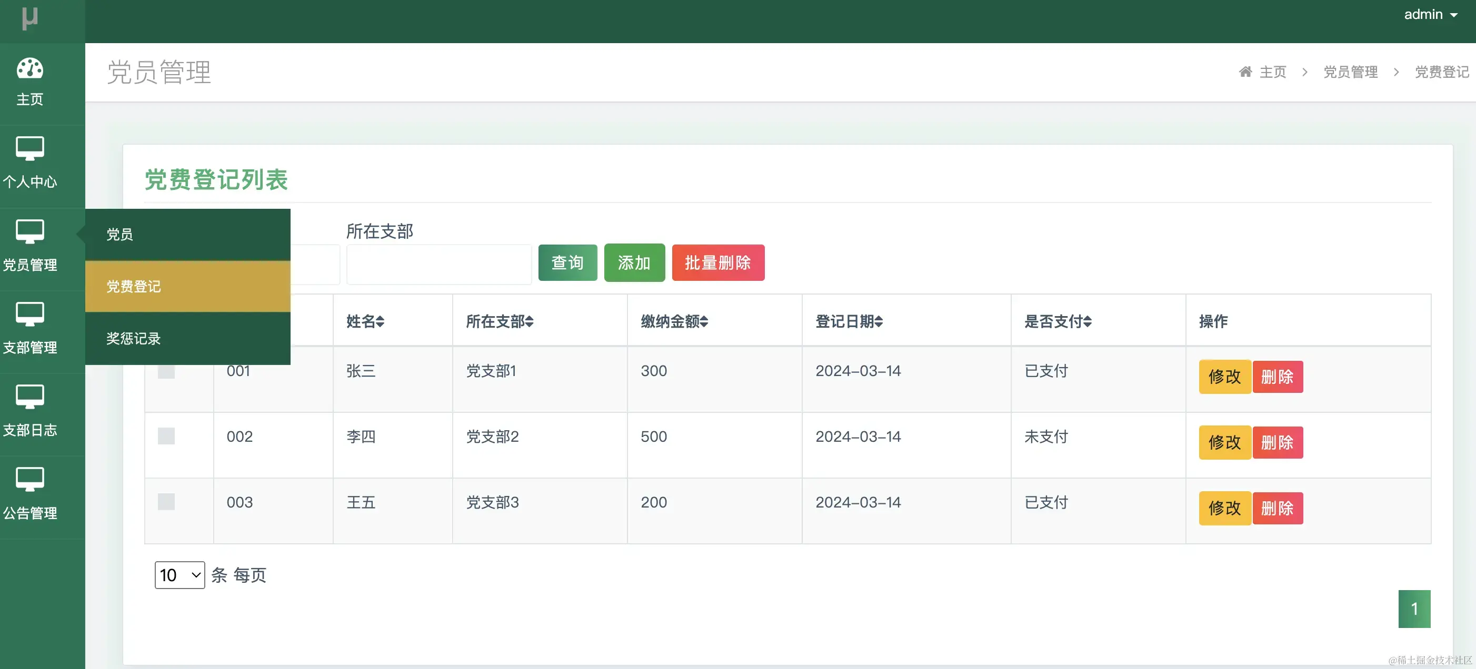The width and height of the screenshot is (1476, 669).
Task: Check the row 002 李四 checkbox
Action: [166, 437]
